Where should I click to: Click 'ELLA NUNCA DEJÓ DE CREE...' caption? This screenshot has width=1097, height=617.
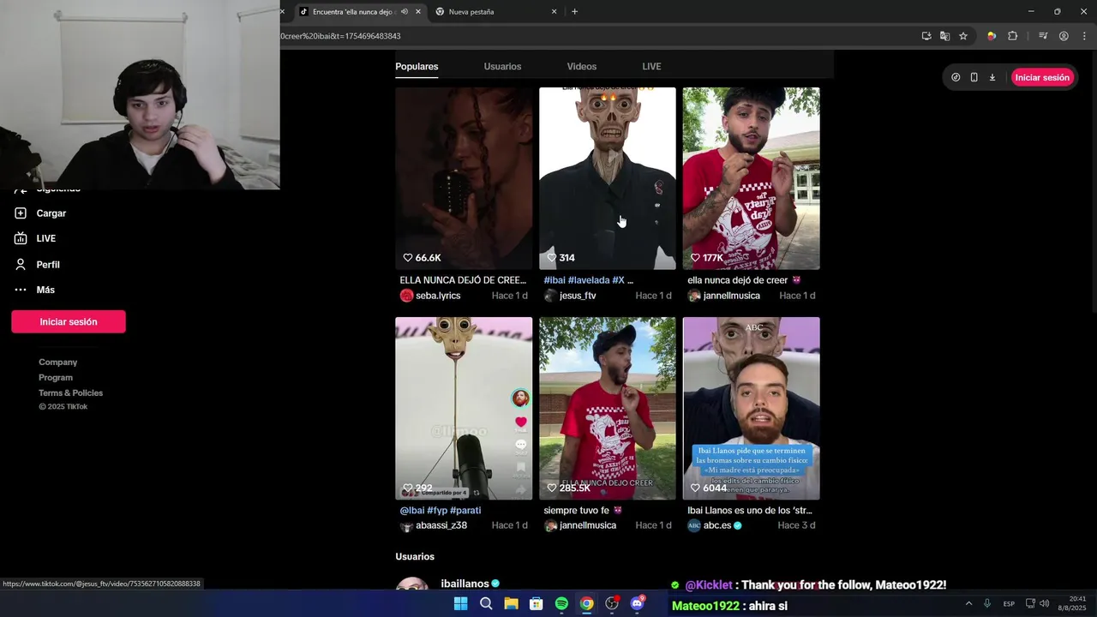(463, 280)
